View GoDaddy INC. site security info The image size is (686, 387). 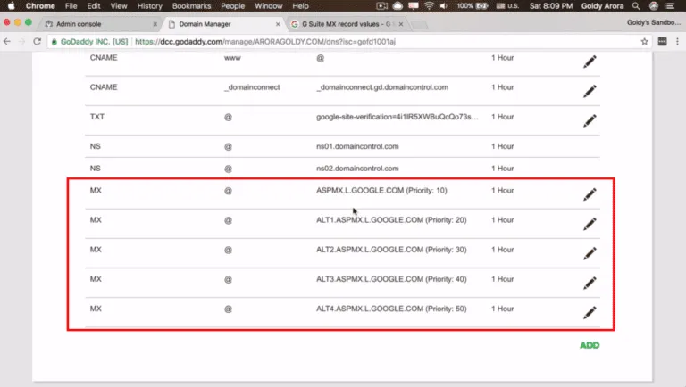89,42
